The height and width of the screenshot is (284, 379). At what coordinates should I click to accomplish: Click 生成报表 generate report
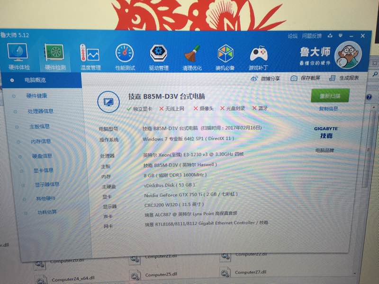point(344,78)
